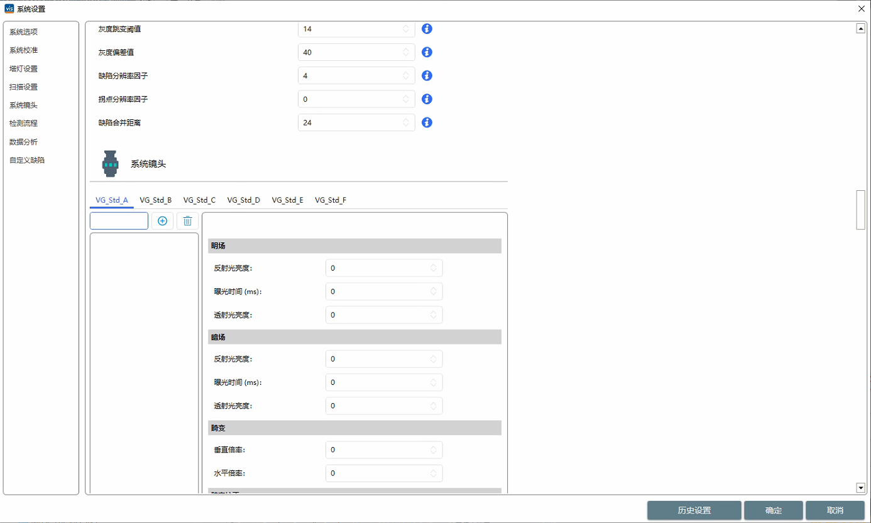Switch to the VG_Std_B tab
Image resolution: width=871 pixels, height=523 pixels.
point(155,200)
